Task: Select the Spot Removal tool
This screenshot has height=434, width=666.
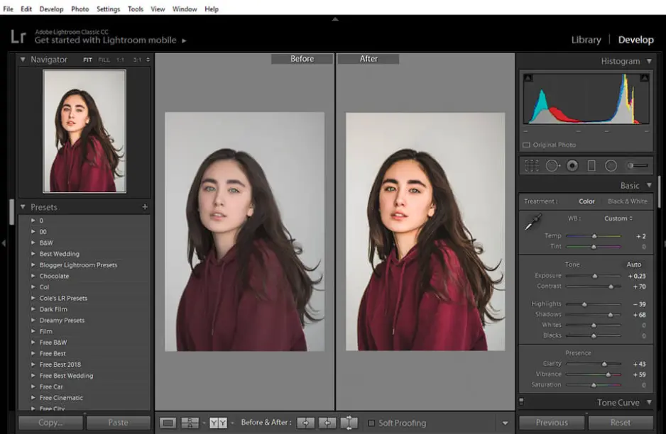Action: click(x=552, y=166)
